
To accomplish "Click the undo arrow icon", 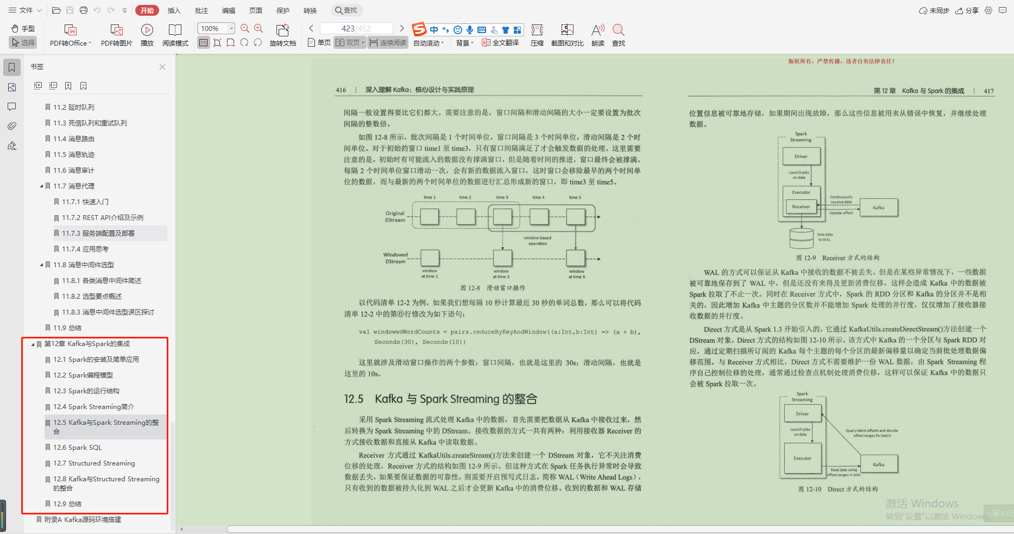I will click(97, 10).
